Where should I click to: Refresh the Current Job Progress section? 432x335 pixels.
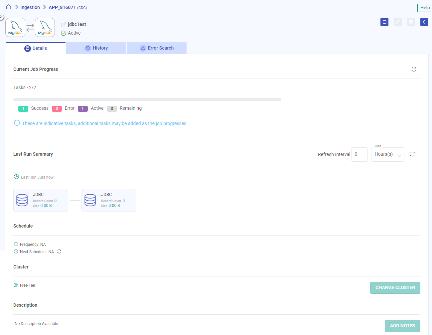tap(413, 69)
